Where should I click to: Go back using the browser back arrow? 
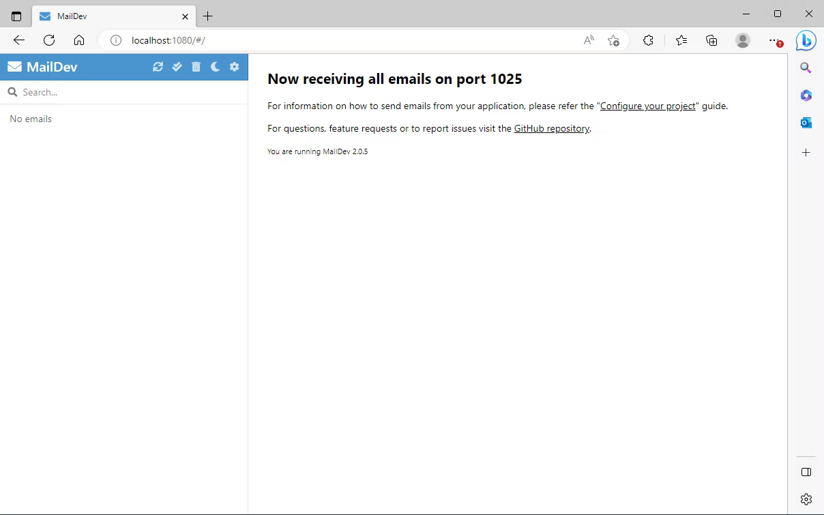(x=19, y=40)
